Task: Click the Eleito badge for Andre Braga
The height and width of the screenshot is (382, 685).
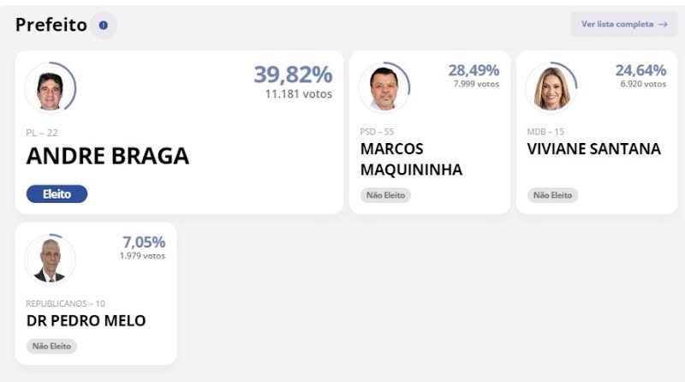Action: [x=57, y=194]
